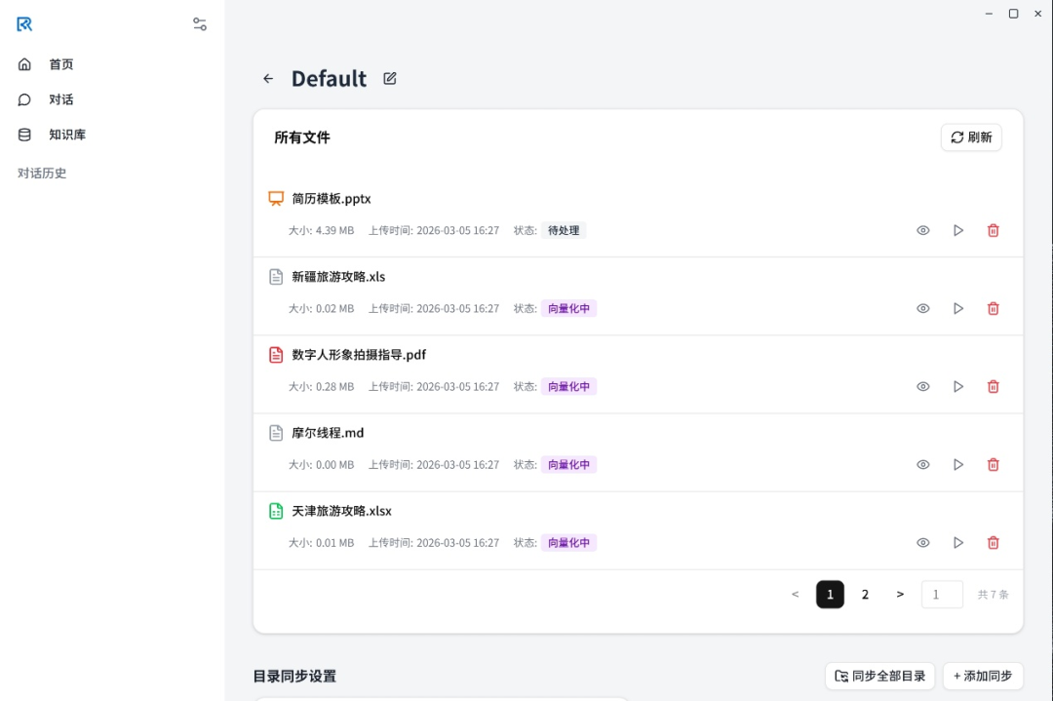This screenshot has height=701, width=1053.
Task: Preview 天津旅游攻略.xlsx with eye icon
Action: point(923,542)
